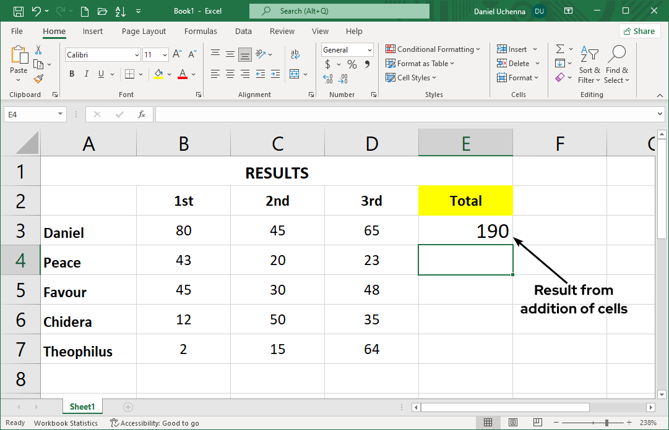Viewport: 669px width, 430px height.
Task: Click the Percent Style icon
Action: [352, 63]
